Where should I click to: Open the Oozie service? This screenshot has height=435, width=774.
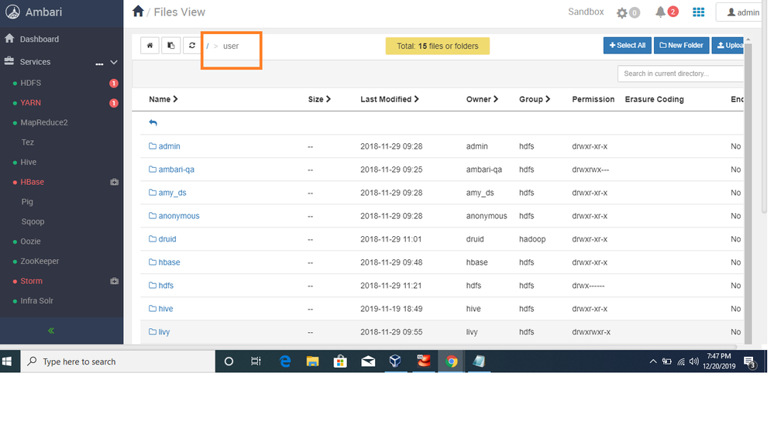(30, 241)
